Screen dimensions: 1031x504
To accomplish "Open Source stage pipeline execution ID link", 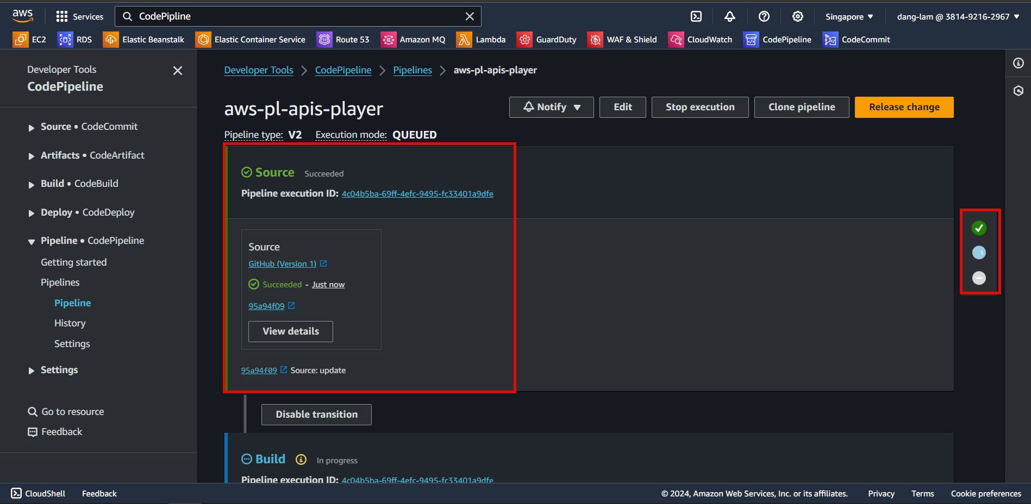I will pos(417,194).
